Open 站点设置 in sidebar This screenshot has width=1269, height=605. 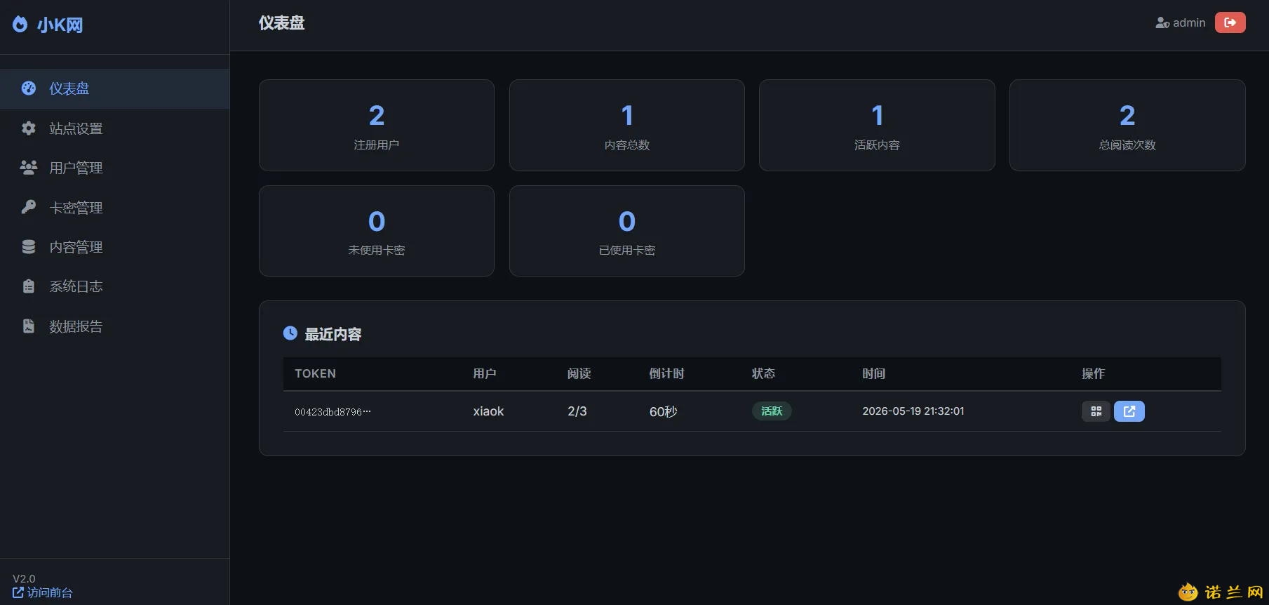(114, 128)
